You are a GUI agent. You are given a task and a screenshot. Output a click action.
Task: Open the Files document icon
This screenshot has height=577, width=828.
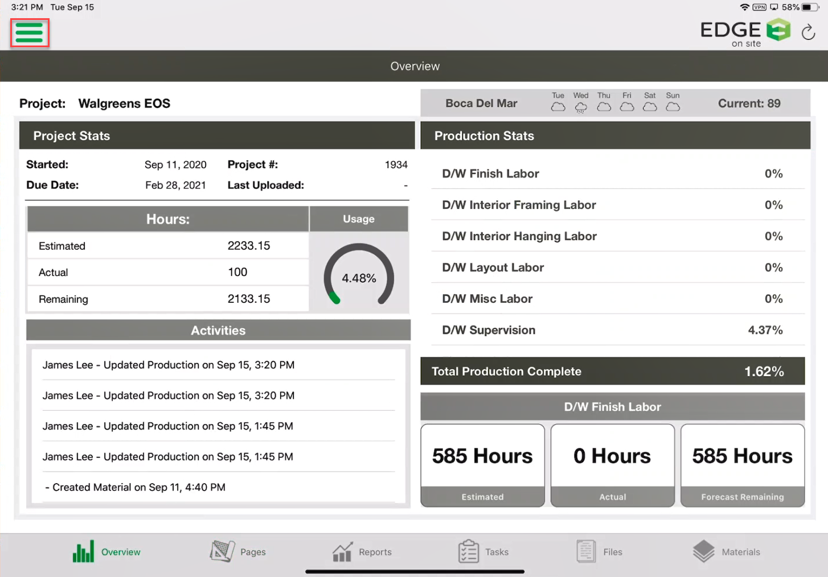(x=586, y=551)
